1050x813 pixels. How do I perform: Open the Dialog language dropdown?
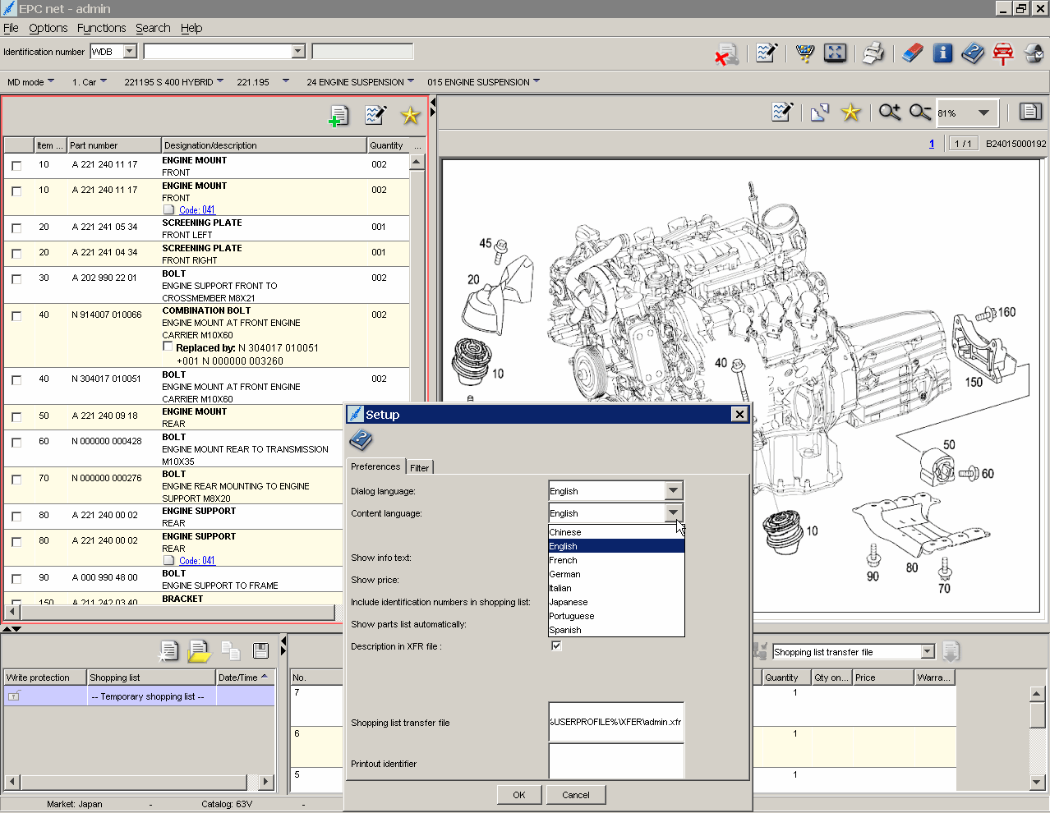click(x=673, y=490)
